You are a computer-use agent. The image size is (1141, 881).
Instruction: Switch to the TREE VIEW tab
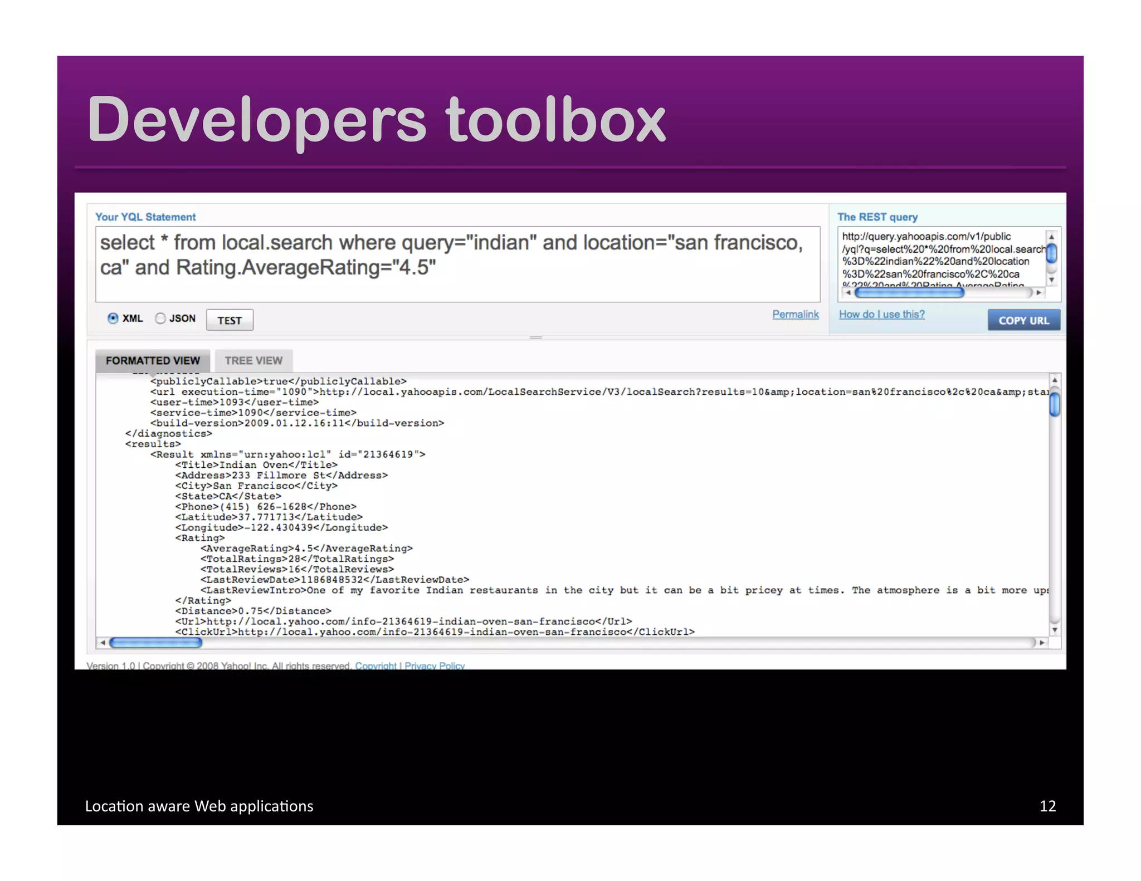(x=253, y=360)
